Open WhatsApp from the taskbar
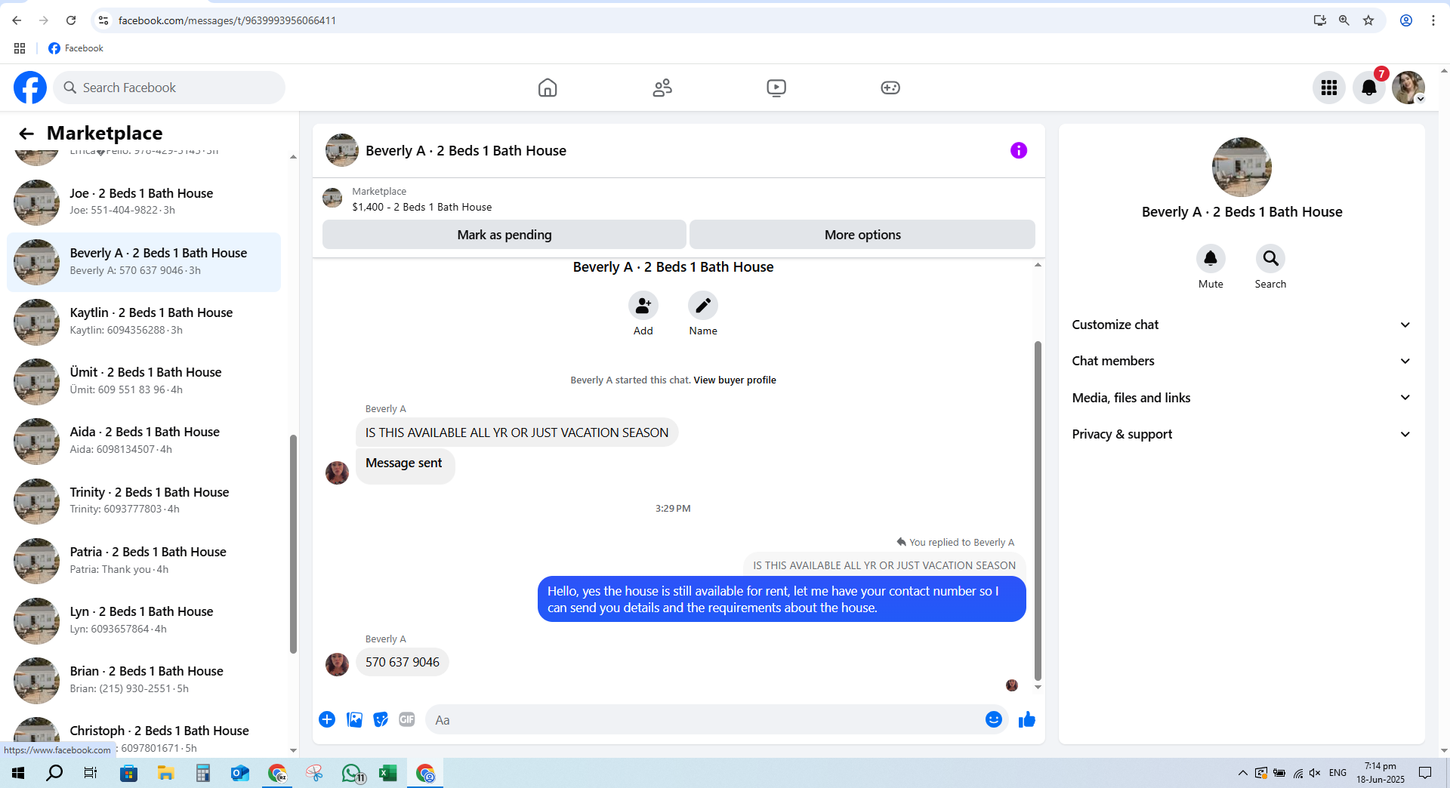 pos(352,773)
